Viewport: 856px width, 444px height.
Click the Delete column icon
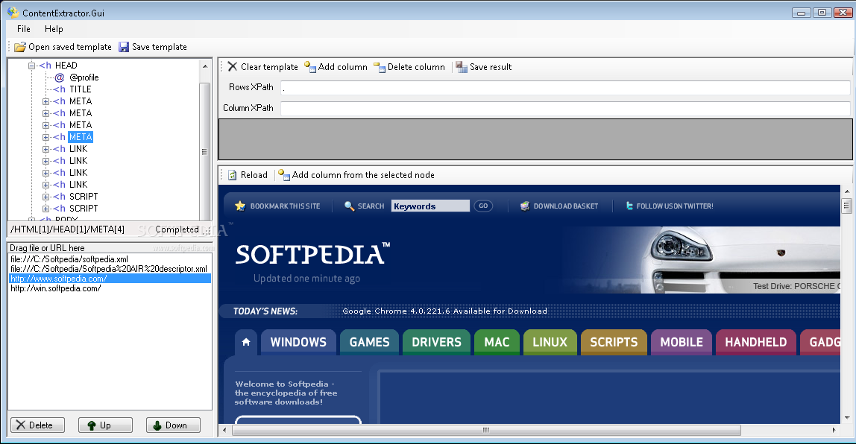[x=380, y=66]
